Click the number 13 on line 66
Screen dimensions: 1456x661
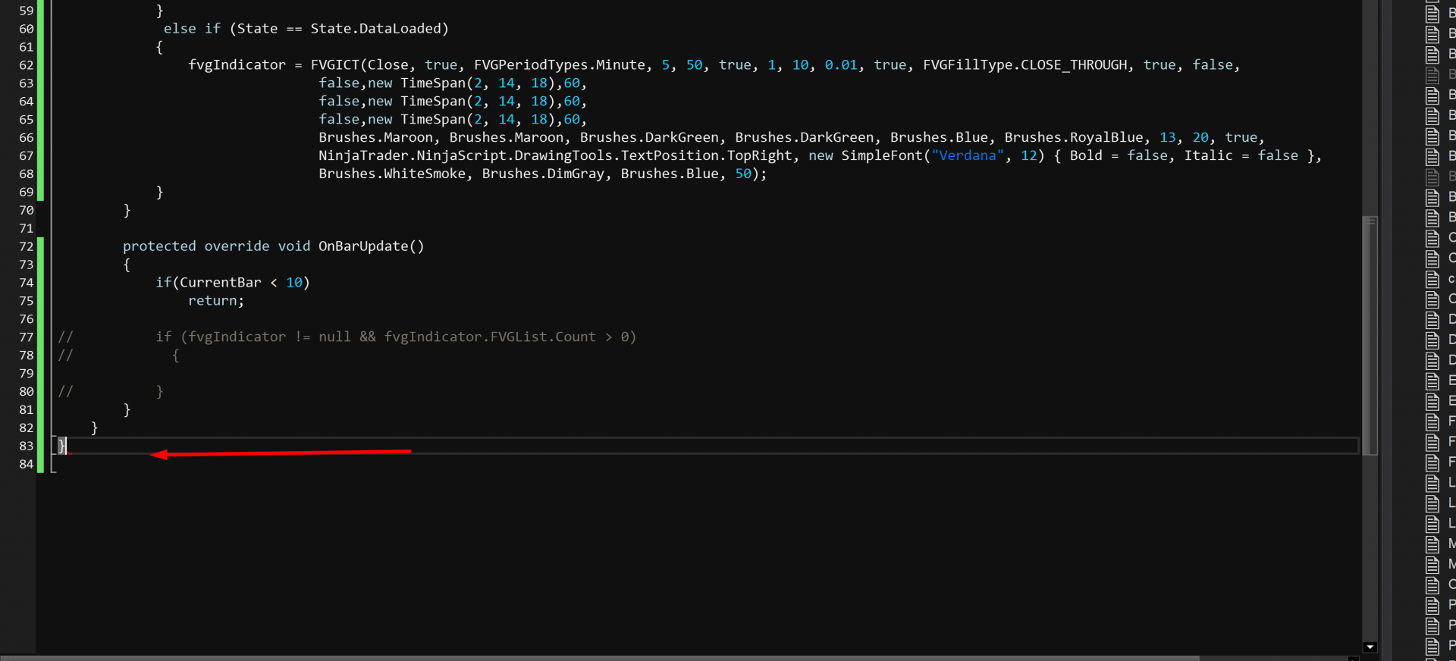(x=1167, y=138)
